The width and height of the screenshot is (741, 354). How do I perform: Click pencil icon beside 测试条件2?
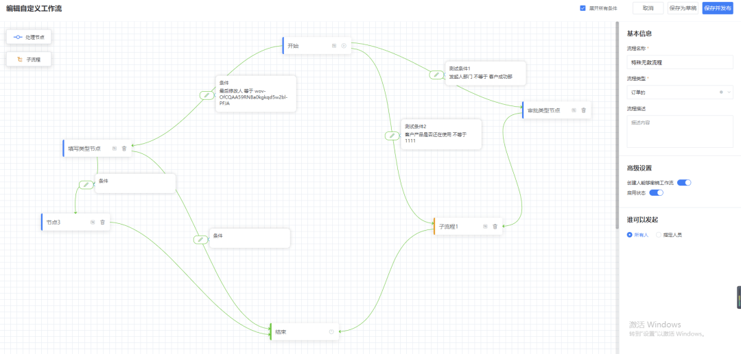click(391, 136)
